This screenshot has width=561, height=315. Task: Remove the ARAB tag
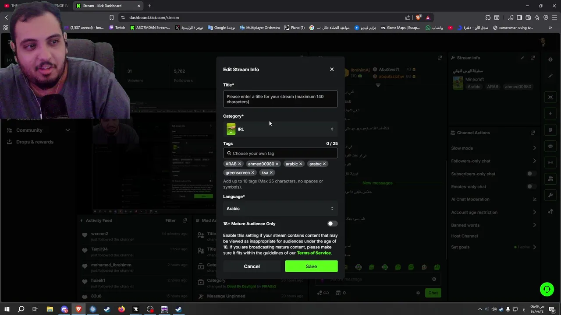coord(239,164)
